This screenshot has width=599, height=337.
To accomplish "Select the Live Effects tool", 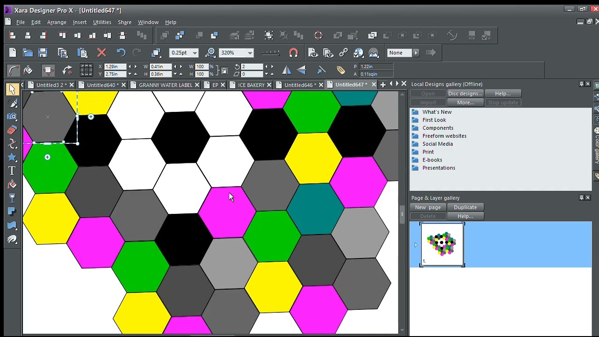I will [x=12, y=240].
